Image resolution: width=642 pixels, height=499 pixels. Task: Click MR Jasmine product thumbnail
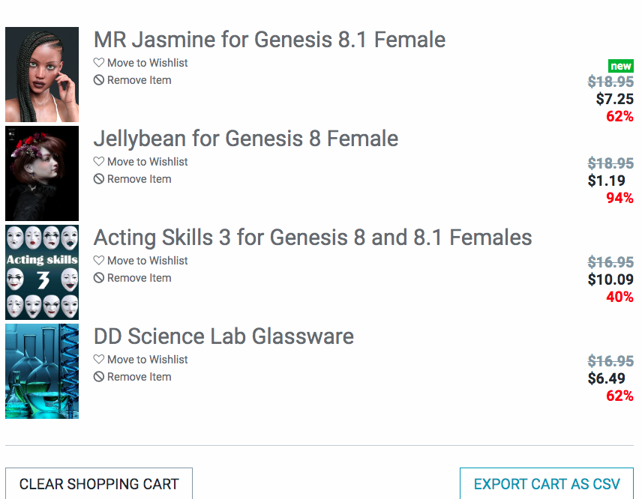click(x=42, y=74)
